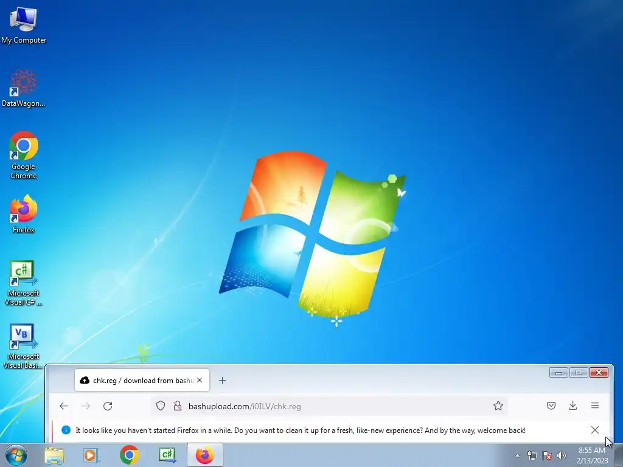Image resolution: width=623 pixels, height=467 pixels.
Task: Open the Firefox application menu
Action: 595,406
